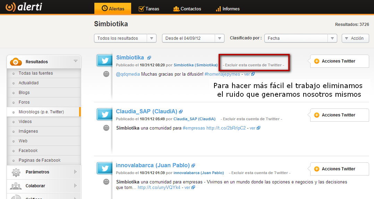Open the Fecha sorting dropdown
The width and height of the screenshot is (374, 199).
(x=300, y=38)
